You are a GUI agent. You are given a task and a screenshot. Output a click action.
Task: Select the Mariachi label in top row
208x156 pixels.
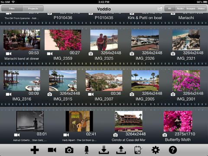point(186,18)
